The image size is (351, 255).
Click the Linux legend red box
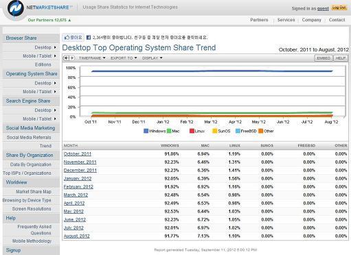click(192, 131)
